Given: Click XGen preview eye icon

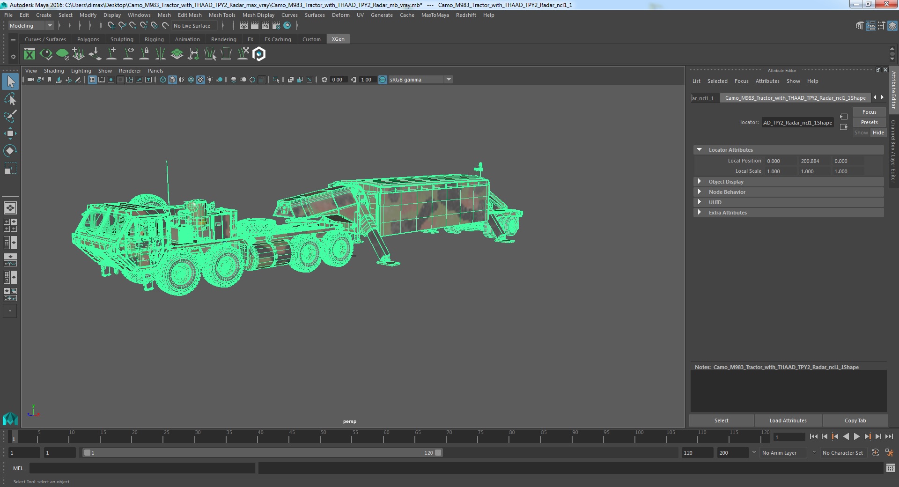Looking at the screenshot, I should click(46, 54).
